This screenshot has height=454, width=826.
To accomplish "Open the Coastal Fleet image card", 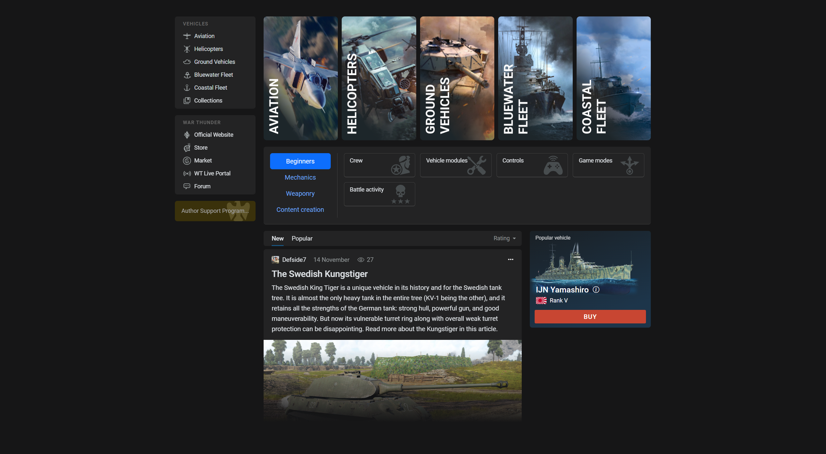I will pos(613,78).
